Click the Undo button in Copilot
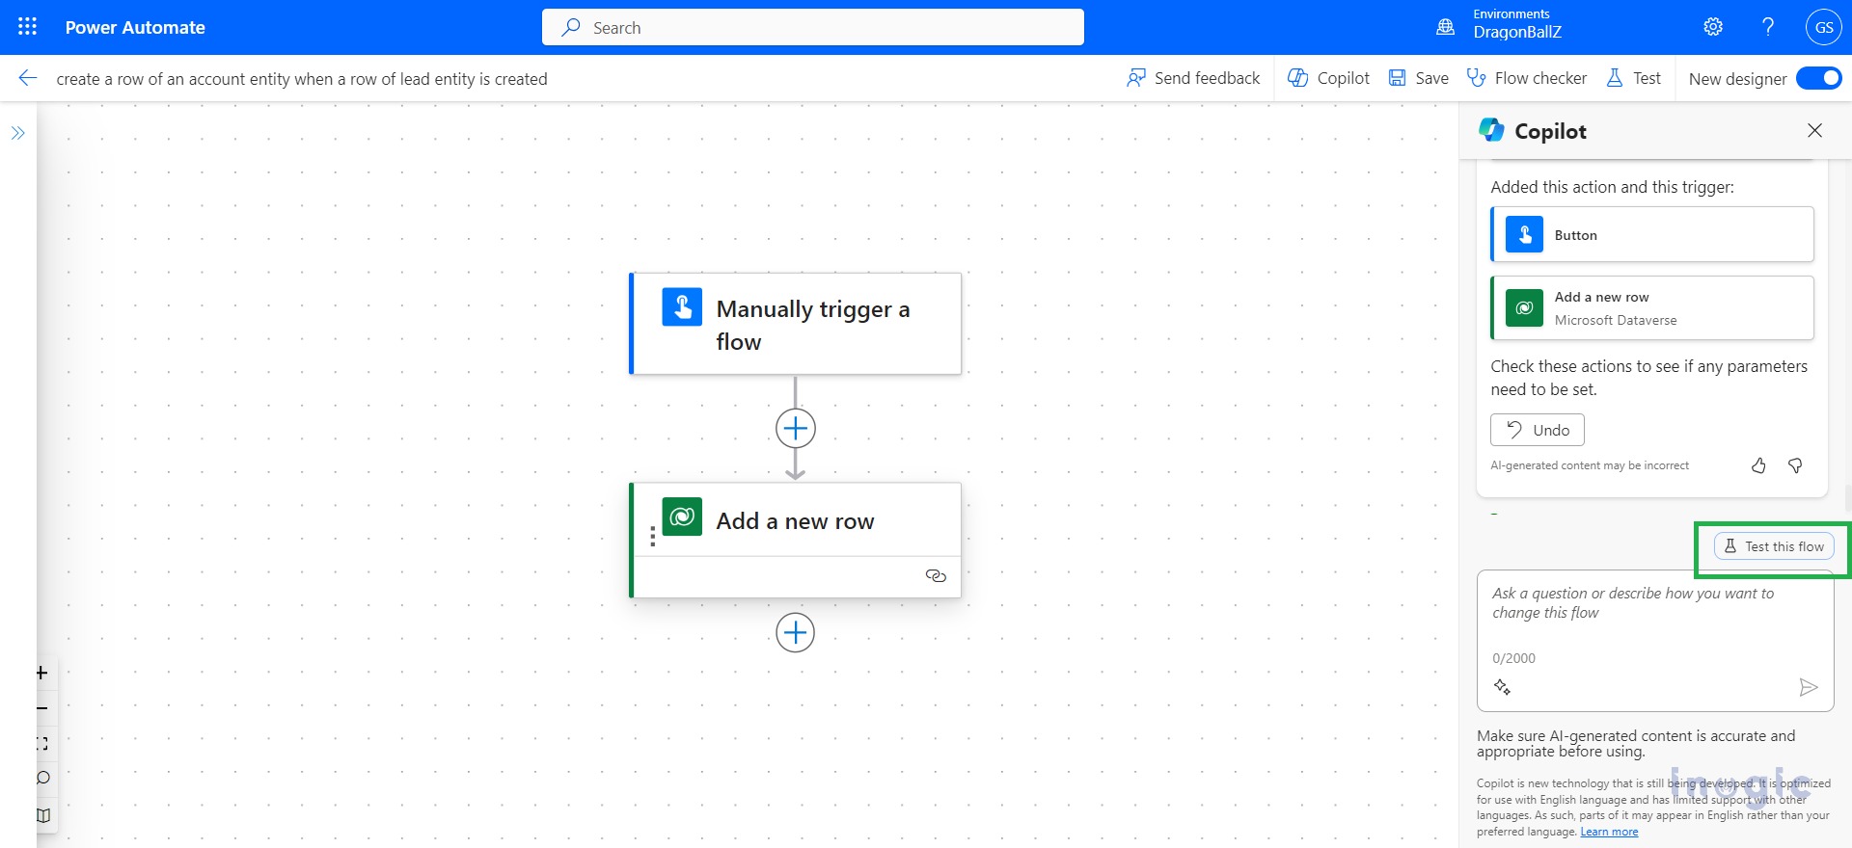Image resolution: width=1852 pixels, height=848 pixels. (x=1538, y=430)
